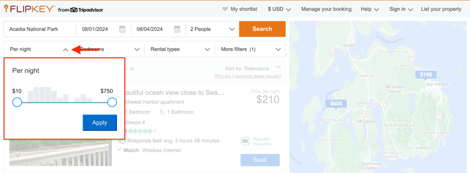Save listing with the photo heart icon

18,155
